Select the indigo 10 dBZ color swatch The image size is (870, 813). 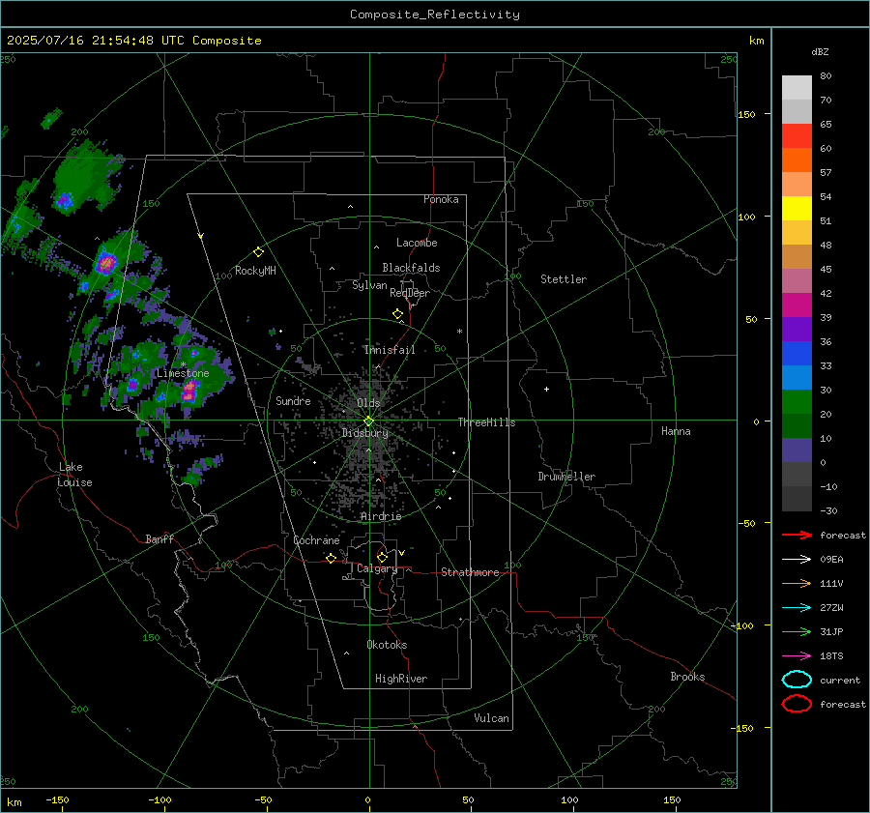[x=797, y=450]
